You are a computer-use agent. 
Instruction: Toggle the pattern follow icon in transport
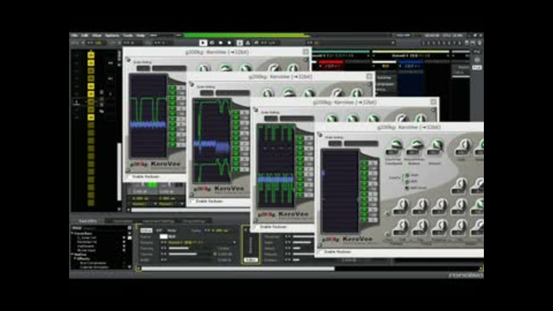pos(240,43)
